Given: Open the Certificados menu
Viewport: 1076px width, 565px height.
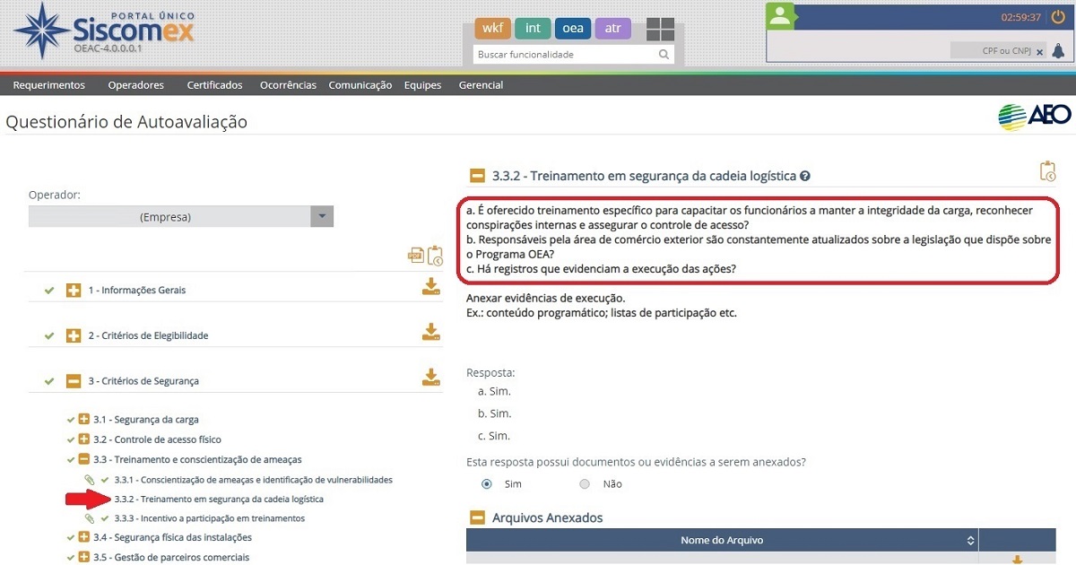Looking at the screenshot, I should [x=213, y=84].
